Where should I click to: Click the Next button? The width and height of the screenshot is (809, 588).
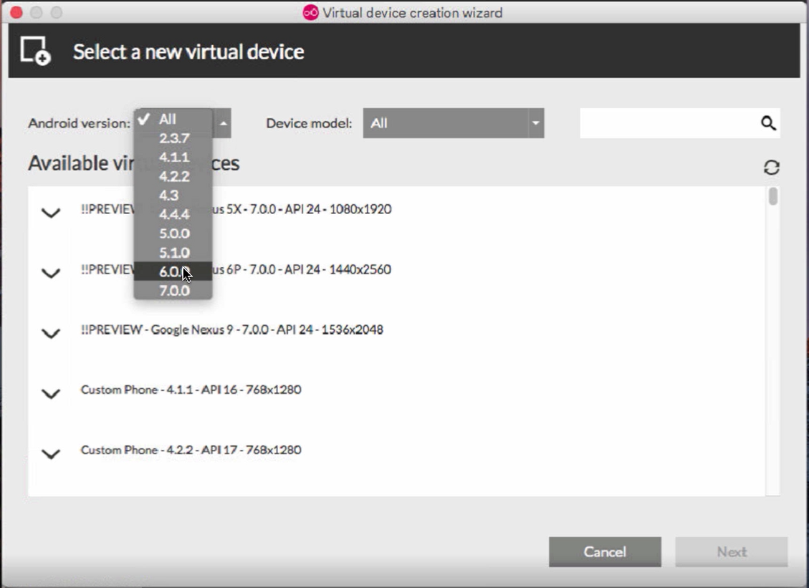pos(731,552)
